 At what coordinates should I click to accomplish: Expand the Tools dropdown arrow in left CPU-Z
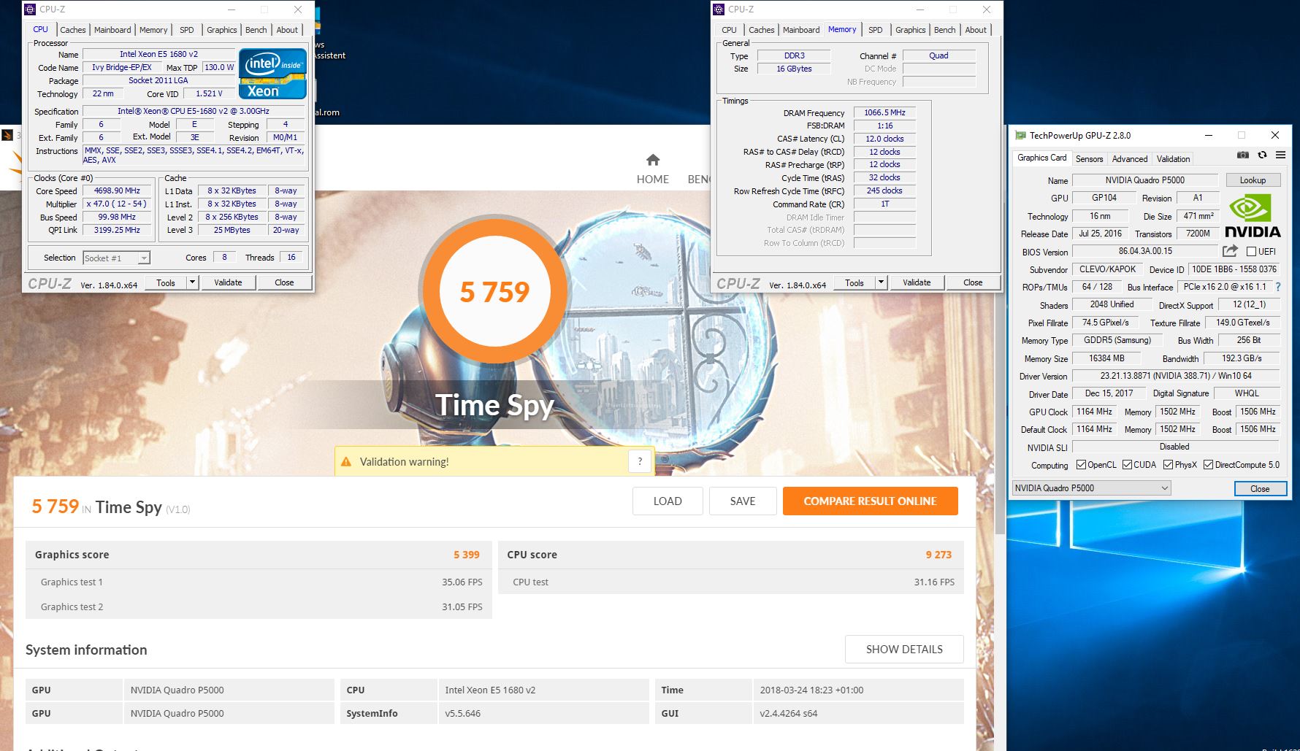(192, 282)
